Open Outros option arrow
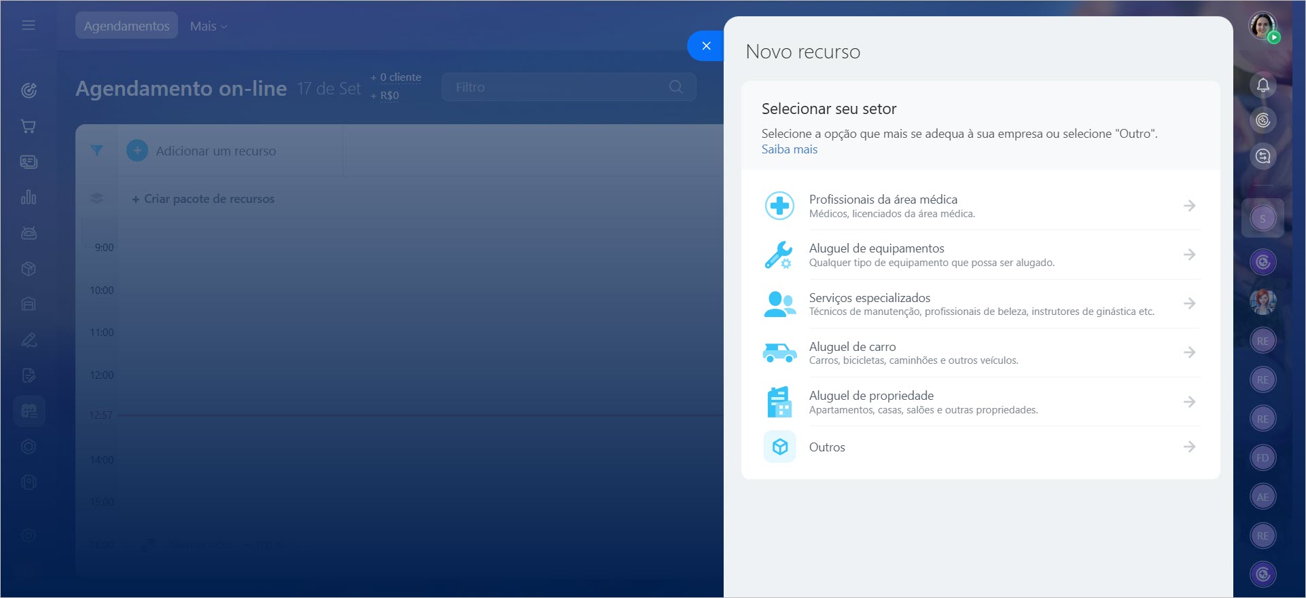 (x=1189, y=447)
